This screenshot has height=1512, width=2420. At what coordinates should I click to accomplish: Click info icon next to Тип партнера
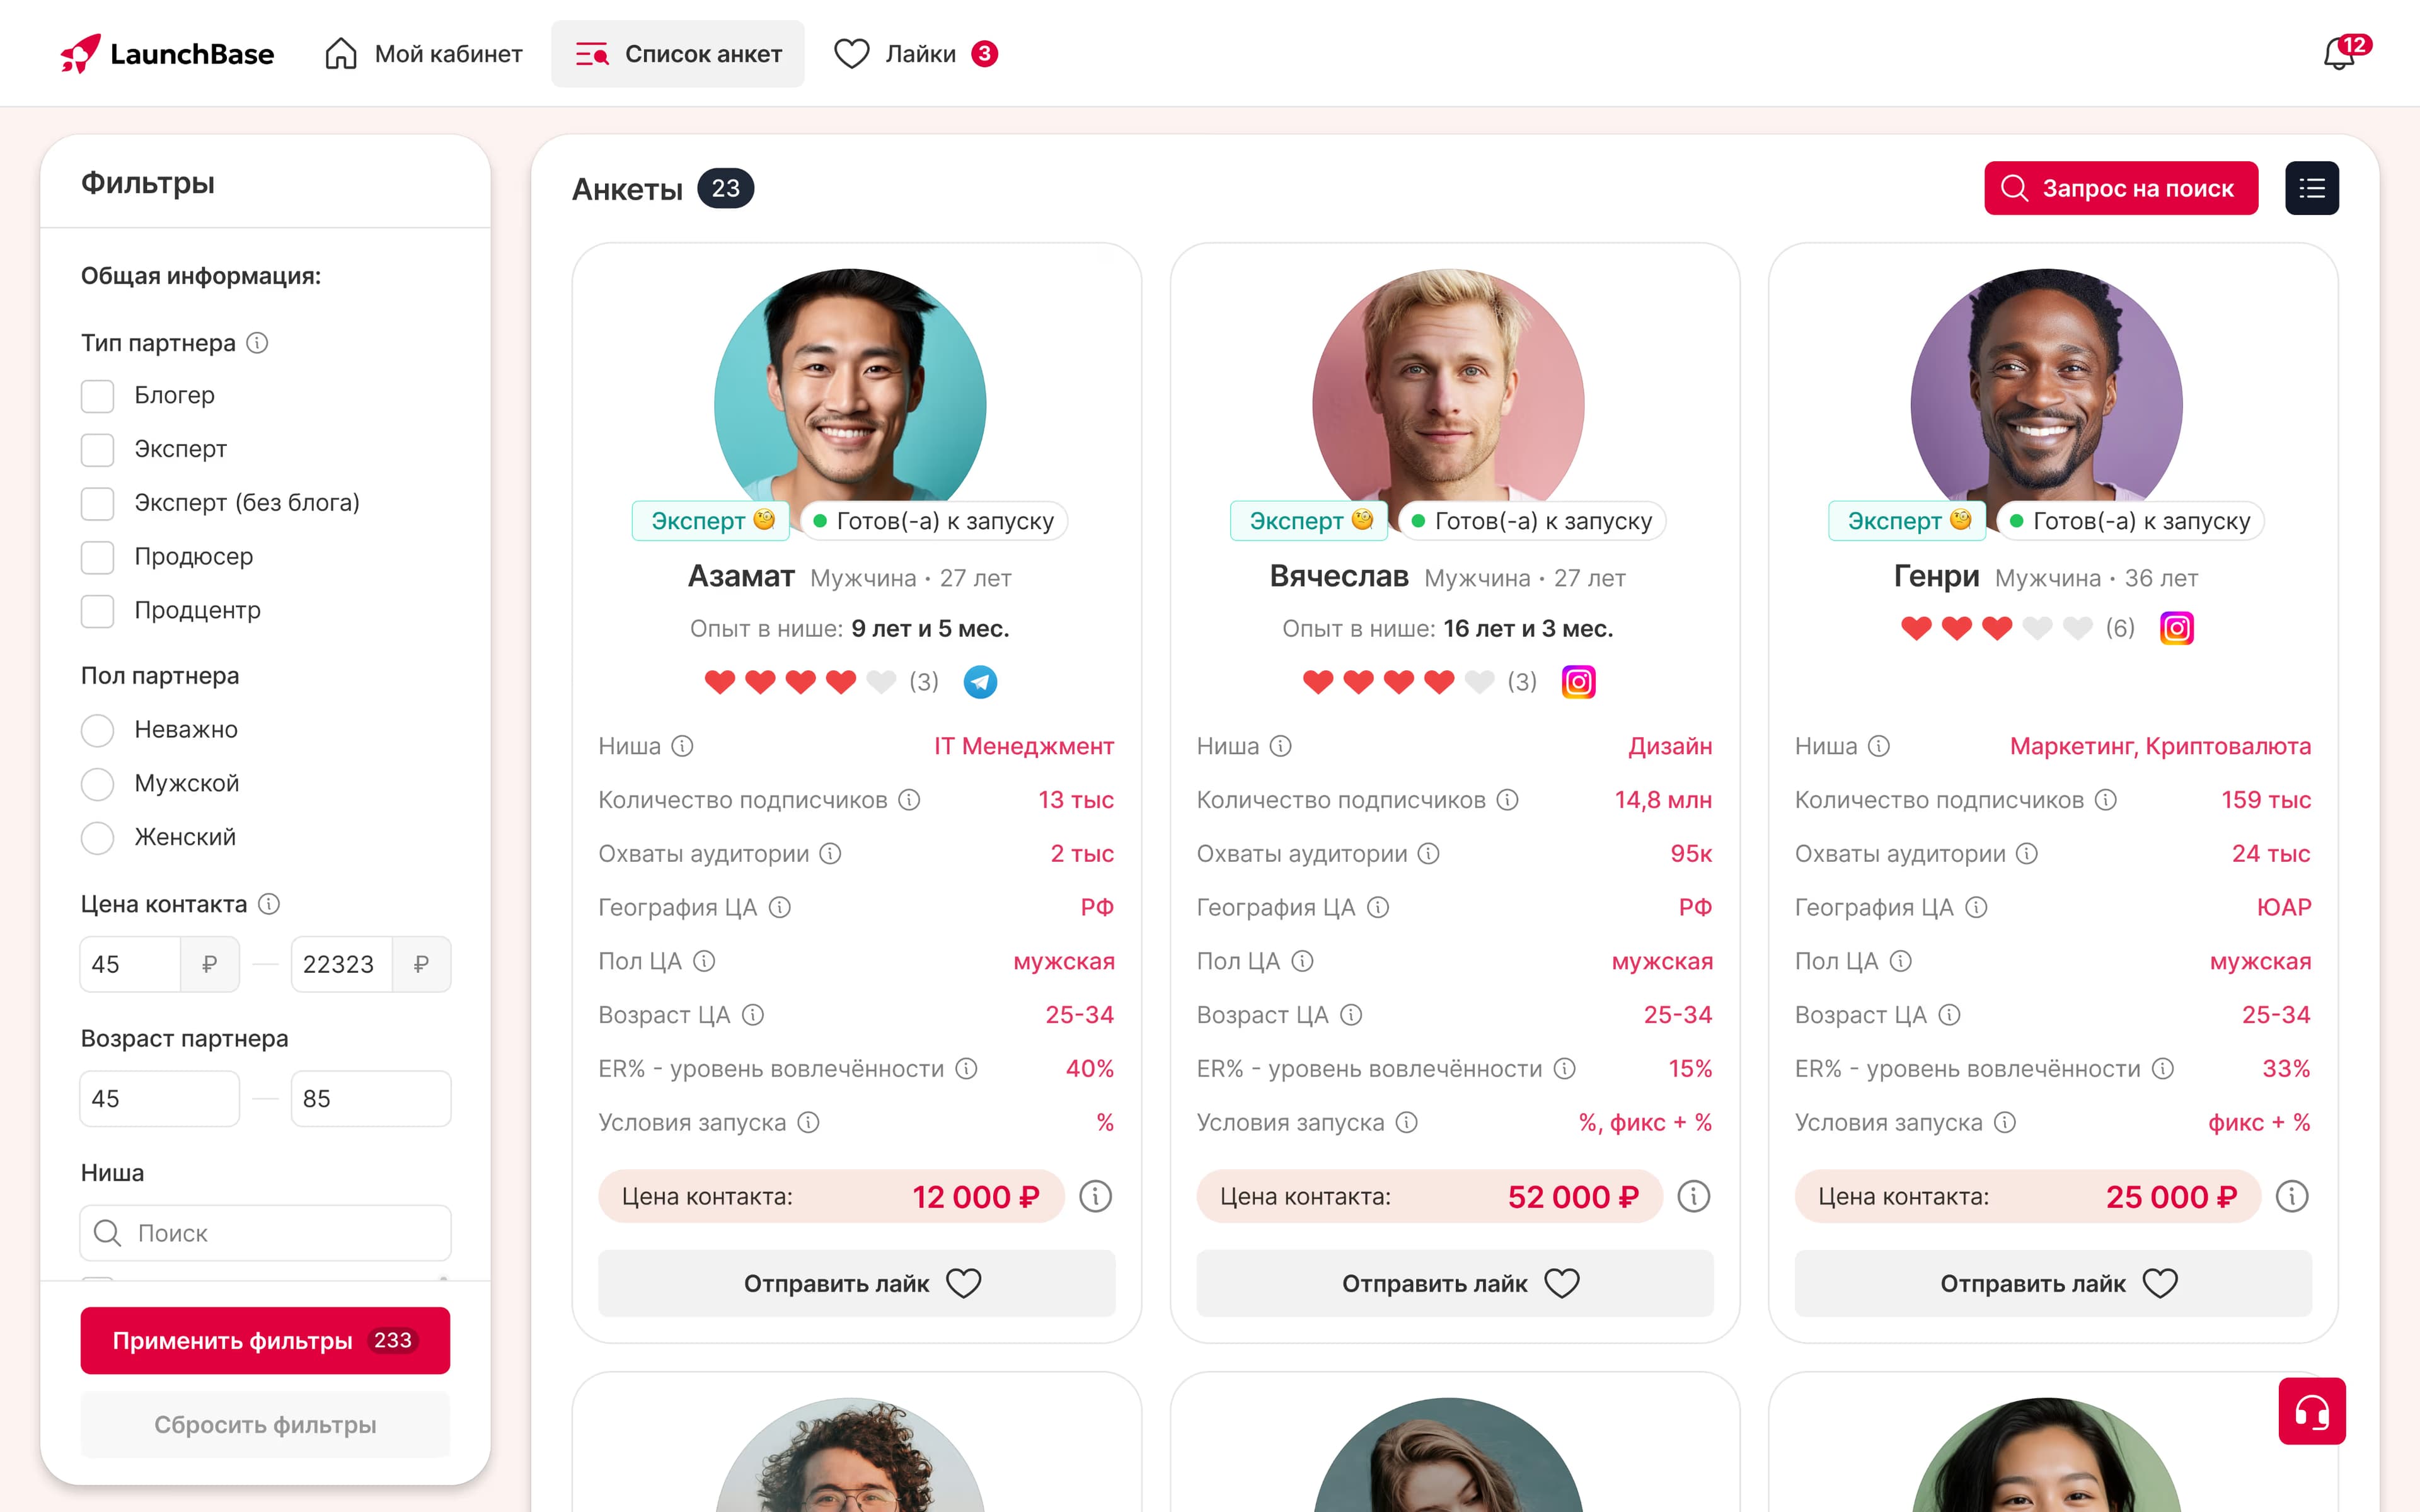tap(257, 343)
